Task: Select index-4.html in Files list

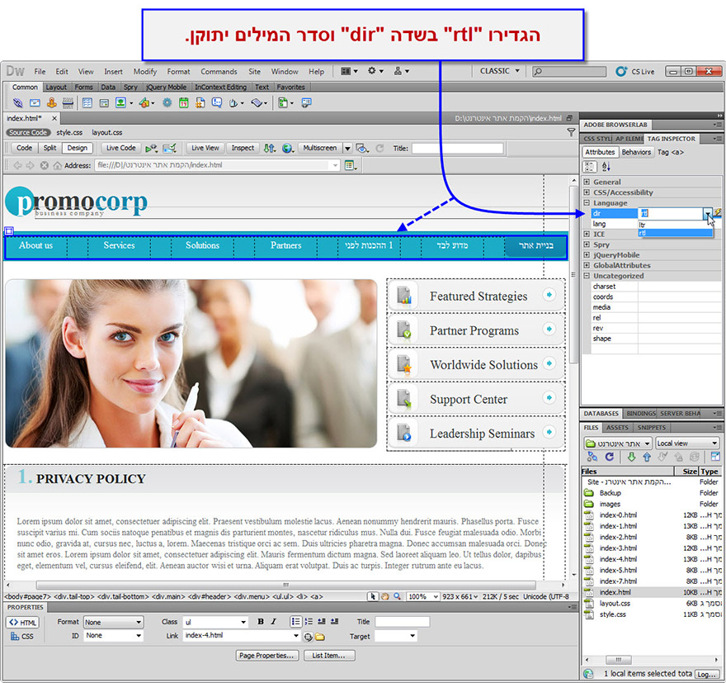Action: [618, 559]
